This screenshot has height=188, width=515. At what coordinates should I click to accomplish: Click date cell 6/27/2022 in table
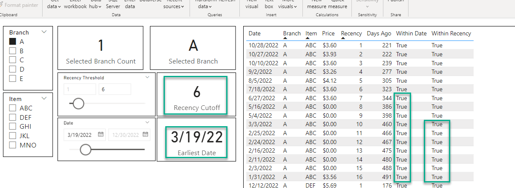(x=261, y=98)
